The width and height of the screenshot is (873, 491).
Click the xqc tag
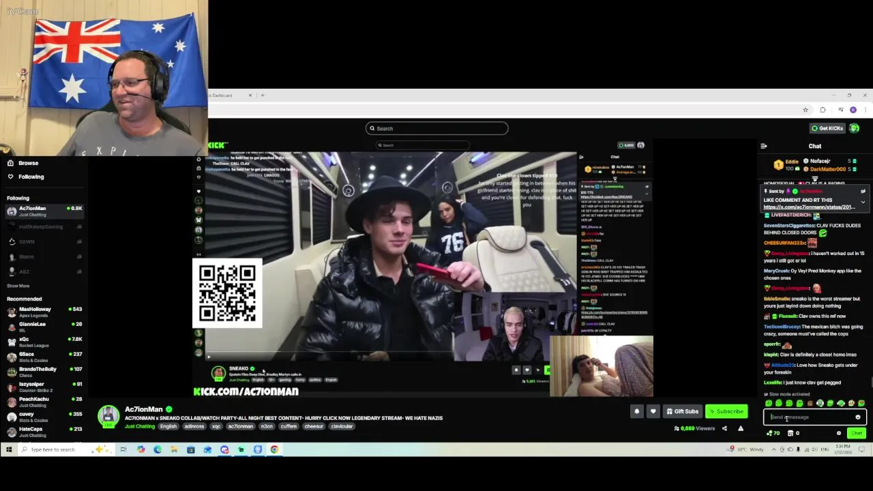click(216, 426)
